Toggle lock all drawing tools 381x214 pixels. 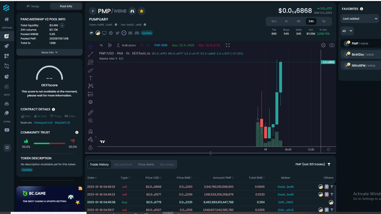[x=90, y=147]
